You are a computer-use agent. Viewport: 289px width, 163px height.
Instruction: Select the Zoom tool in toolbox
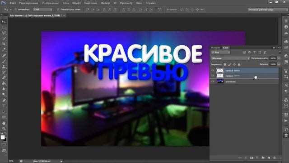pos(4,129)
